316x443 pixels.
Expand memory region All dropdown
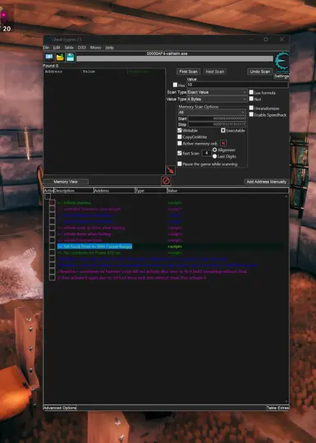pyautogui.click(x=212, y=113)
